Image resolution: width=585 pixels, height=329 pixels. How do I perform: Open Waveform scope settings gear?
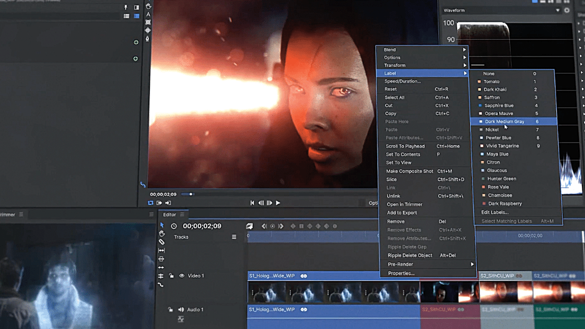click(567, 10)
